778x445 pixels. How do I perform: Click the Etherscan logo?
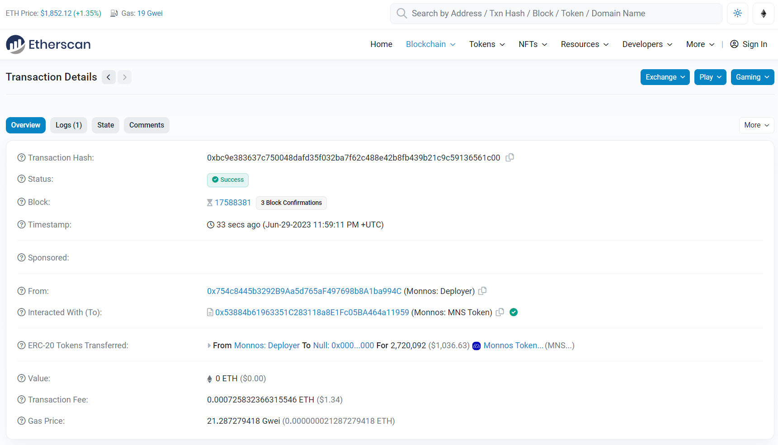[48, 44]
